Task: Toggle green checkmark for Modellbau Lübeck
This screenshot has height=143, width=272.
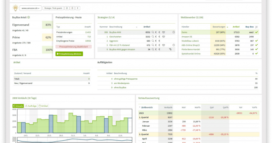Action: pyautogui.click(x=257, y=41)
